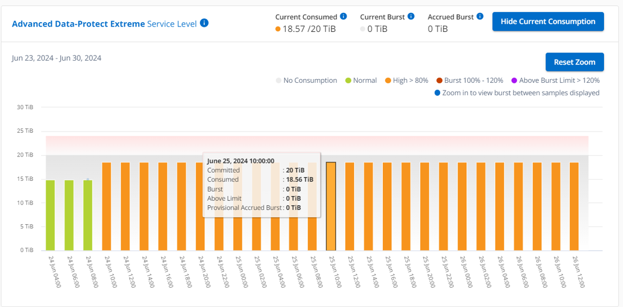Click the blue zoom-in burst legend dot
Viewport: 623px width, 307px height.
(x=438, y=93)
